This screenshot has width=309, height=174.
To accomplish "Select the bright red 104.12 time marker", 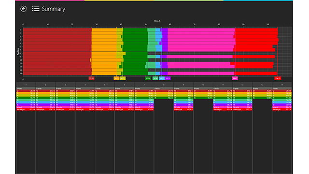I will click(x=278, y=78).
